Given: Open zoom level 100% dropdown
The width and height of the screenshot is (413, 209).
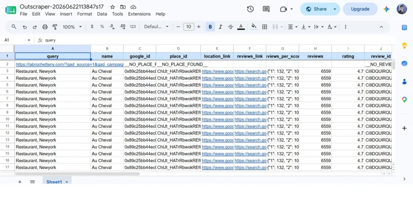Looking at the screenshot, I should click(x=72, y=27).
